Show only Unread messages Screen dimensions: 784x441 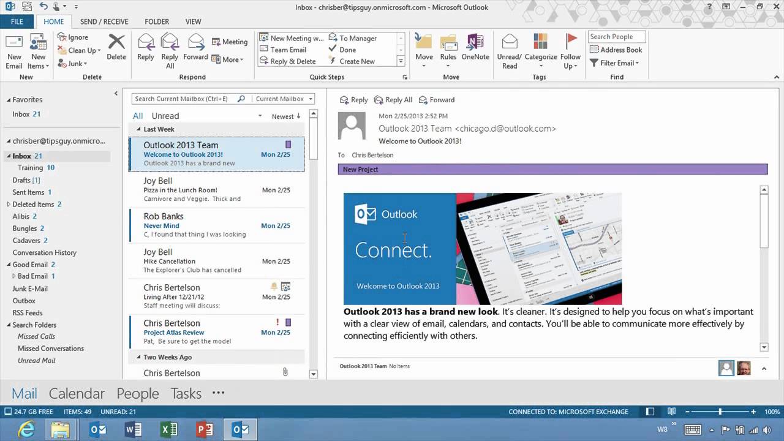point(165,116)
